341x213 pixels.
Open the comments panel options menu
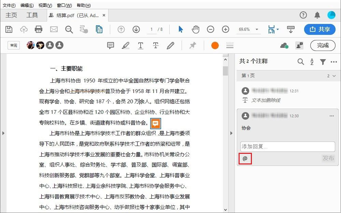point(333,62)
